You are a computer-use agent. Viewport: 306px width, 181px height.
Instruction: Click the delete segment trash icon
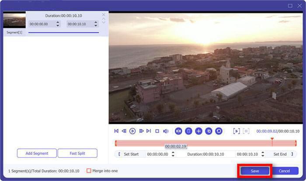tap(188, 131)
